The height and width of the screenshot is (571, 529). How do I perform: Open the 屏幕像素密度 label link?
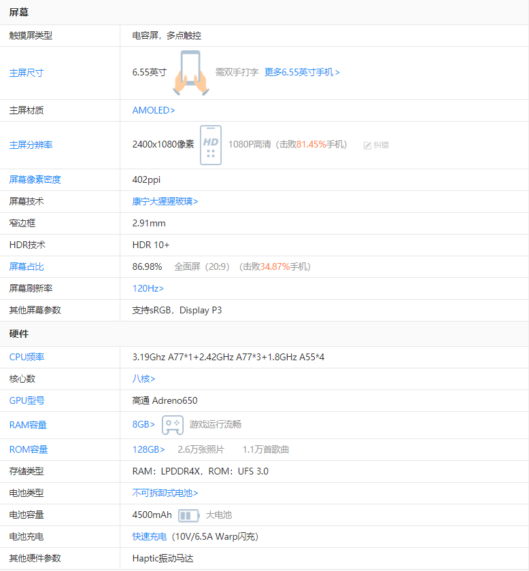click(35, 179)
